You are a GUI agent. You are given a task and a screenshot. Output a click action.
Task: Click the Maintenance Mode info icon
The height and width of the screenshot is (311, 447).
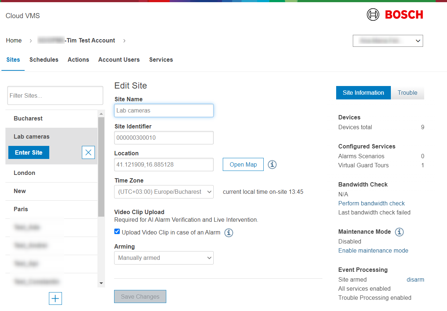coord(399,232)
